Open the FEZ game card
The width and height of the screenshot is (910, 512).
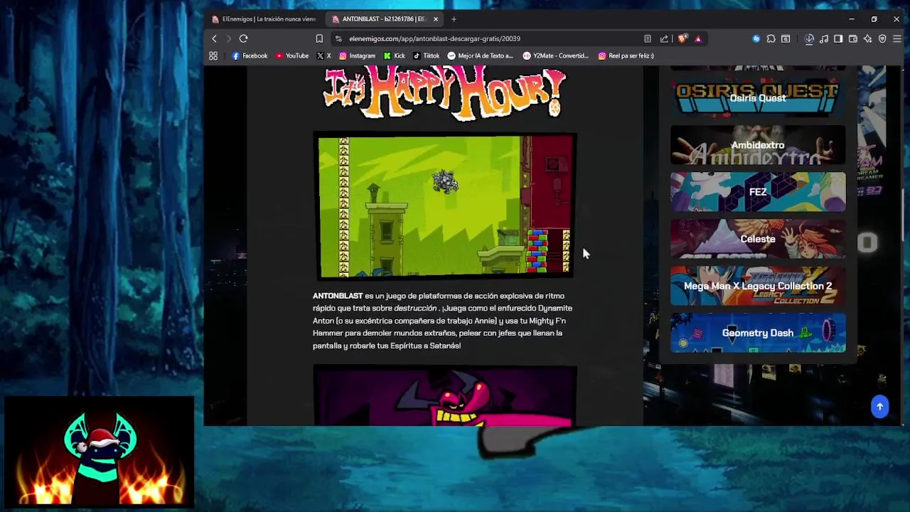pyautogui.click(x=758, y=192)
